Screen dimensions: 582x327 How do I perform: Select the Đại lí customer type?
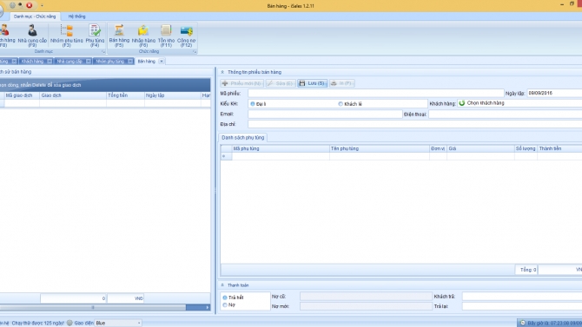[x=253, y=104]
